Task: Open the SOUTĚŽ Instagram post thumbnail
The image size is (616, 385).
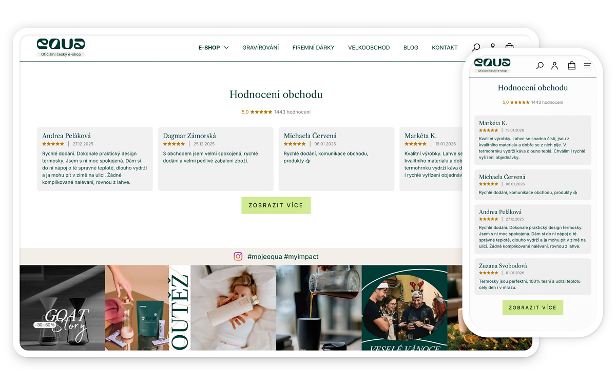Action: pos(147,308)
